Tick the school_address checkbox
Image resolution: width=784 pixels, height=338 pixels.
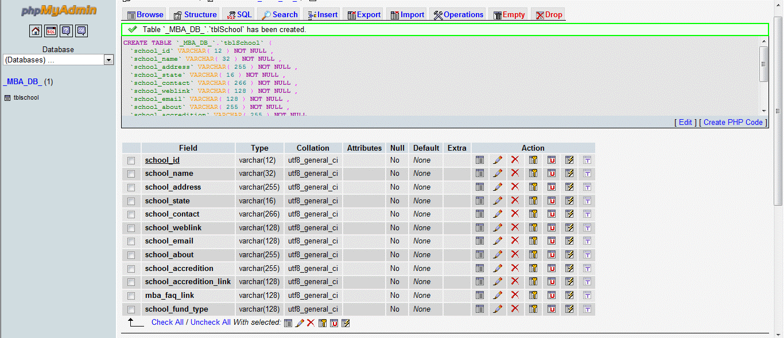(131, 187)
